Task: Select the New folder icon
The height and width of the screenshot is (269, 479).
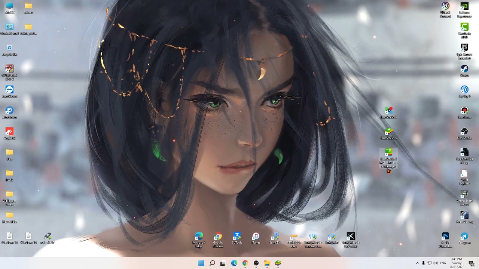Action: tap(9, 217)
